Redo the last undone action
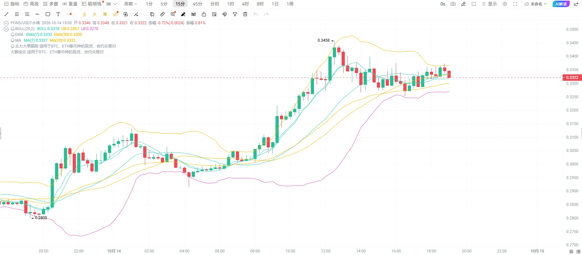The height and width of the screenshot is (255, 582). [x=266, y=14]
